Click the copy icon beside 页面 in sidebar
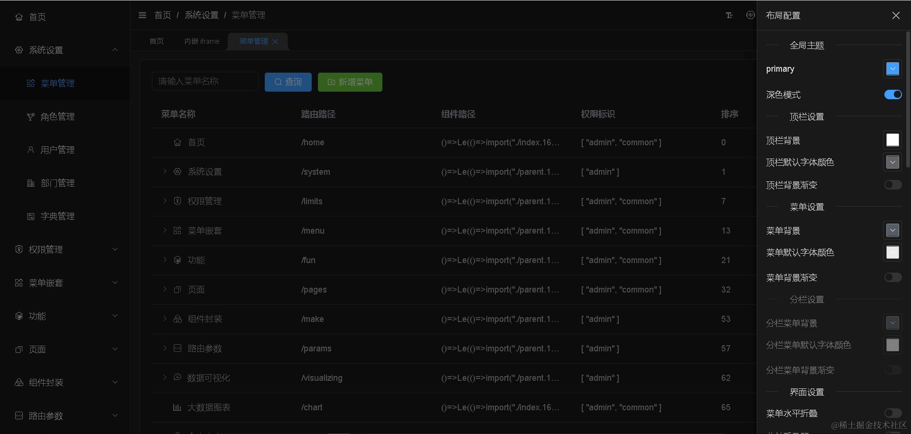Screen dimensions: 911x434 (x=19, y=349)
